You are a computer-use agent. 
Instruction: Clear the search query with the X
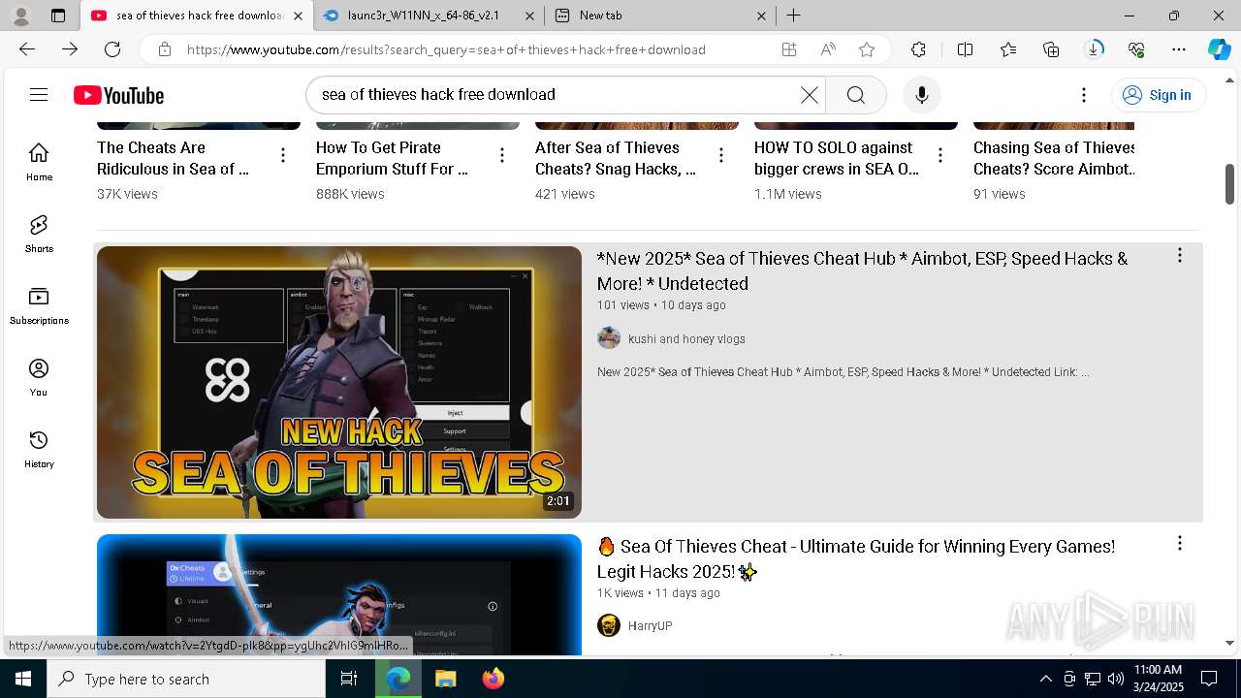click(x=809, y=94)
